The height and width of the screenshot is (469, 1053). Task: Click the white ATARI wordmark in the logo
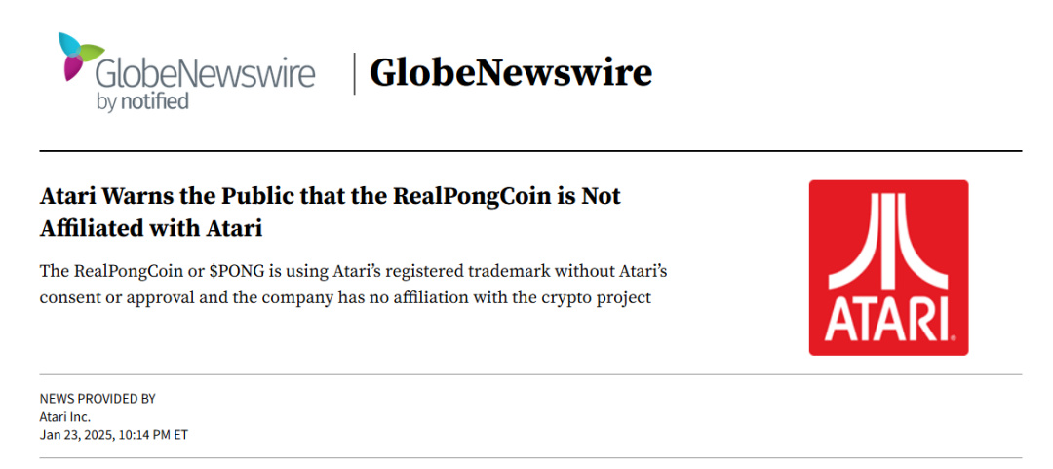click(887, 321)
